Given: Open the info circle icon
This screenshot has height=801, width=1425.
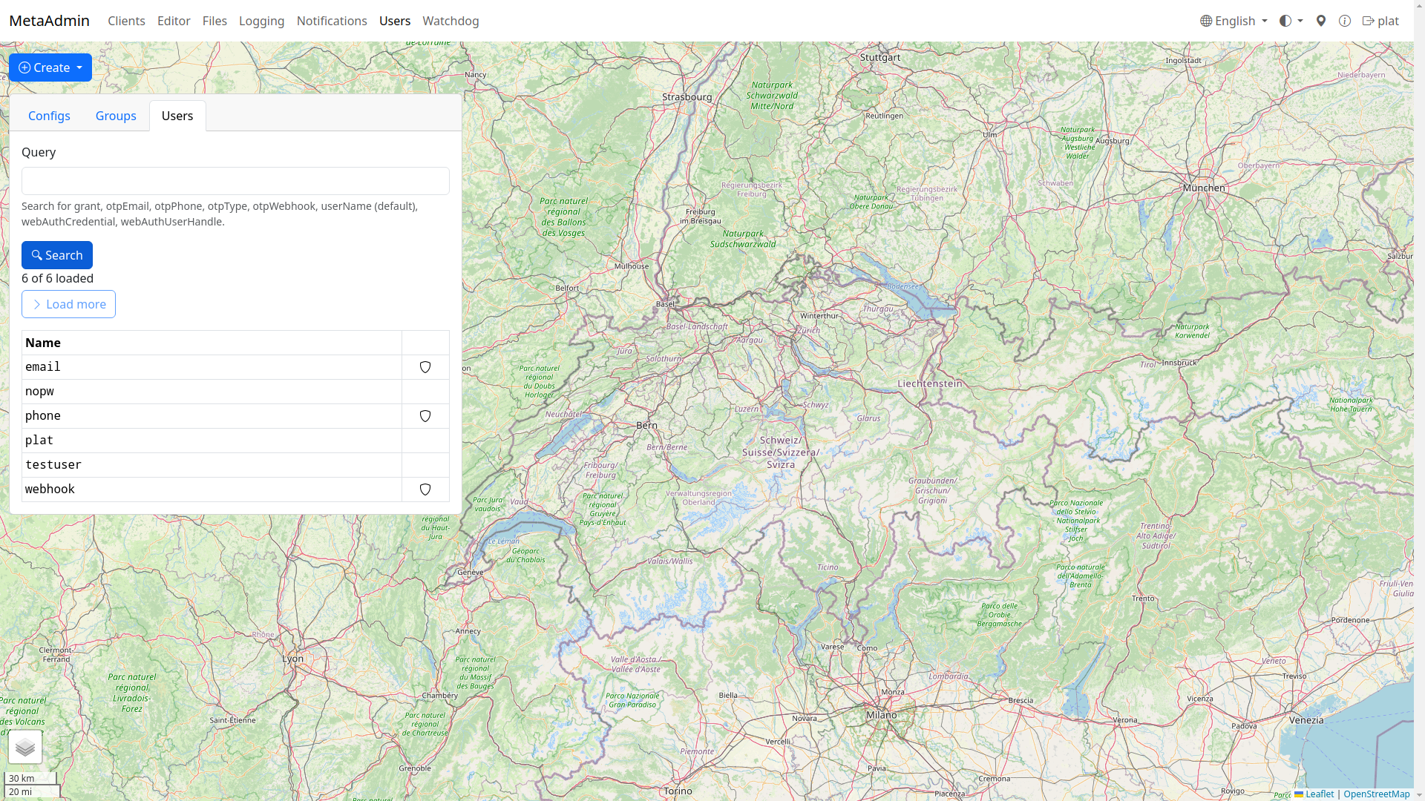Looking at the screenshot, I should pyautogui.click(x=1345, y=21).
